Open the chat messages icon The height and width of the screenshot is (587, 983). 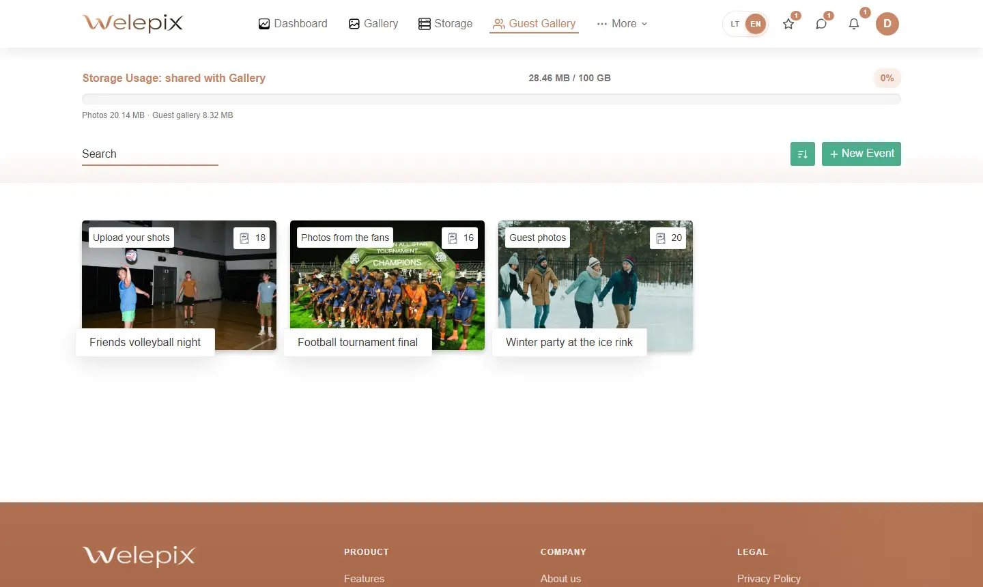tap(821, 24)
